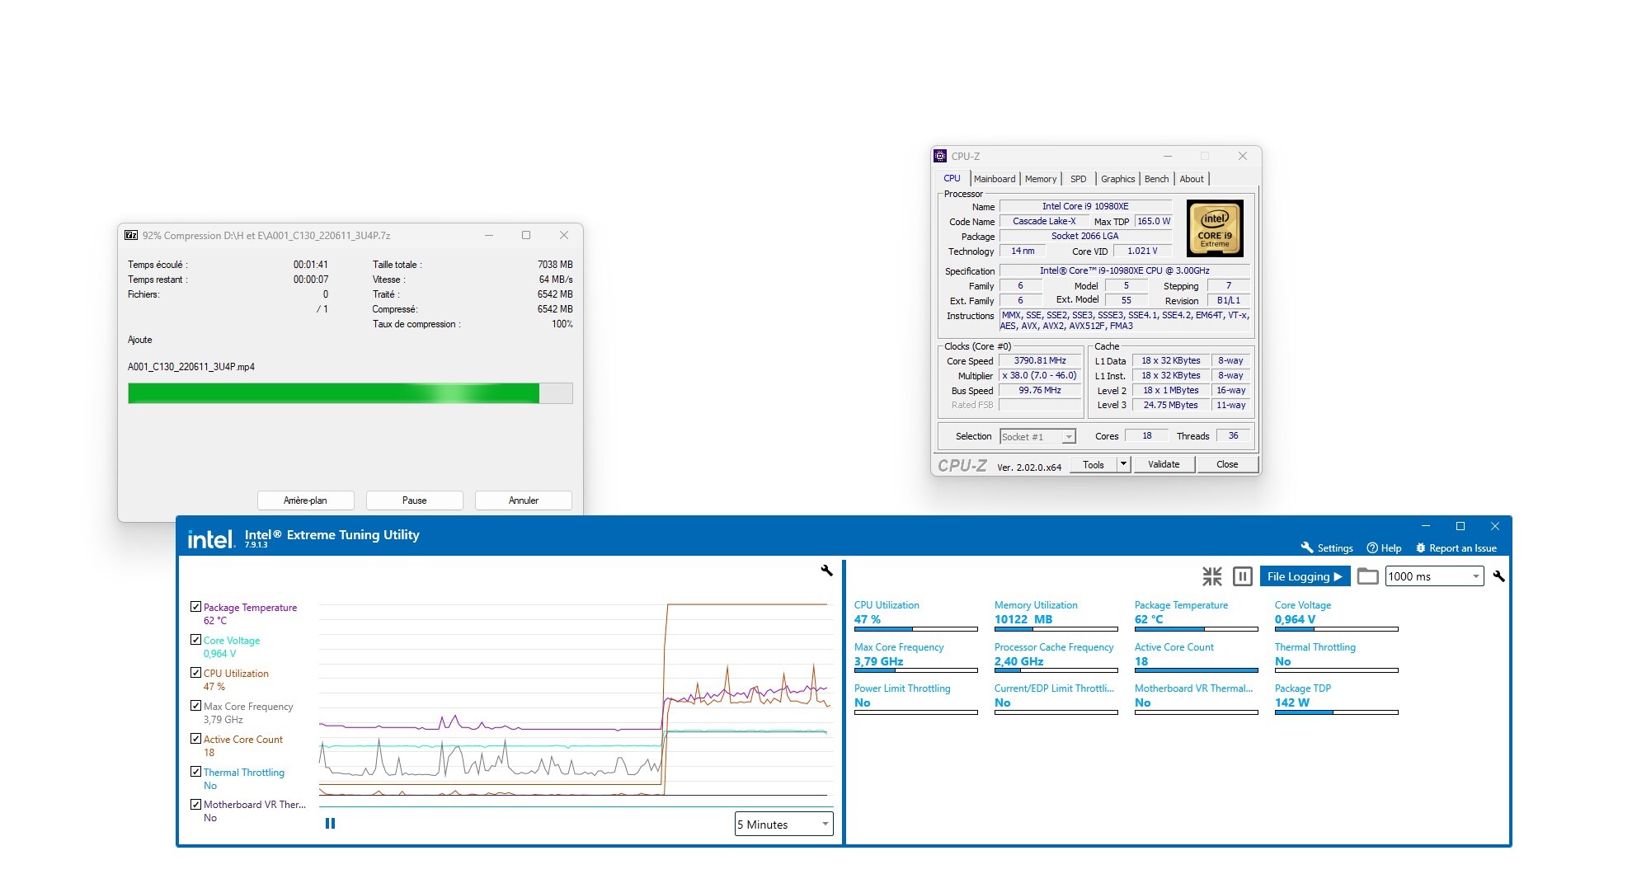Click Report an Issue gear icon
The width and height of the screenshot is (1651, 874).
click(x=1420, y=548)
